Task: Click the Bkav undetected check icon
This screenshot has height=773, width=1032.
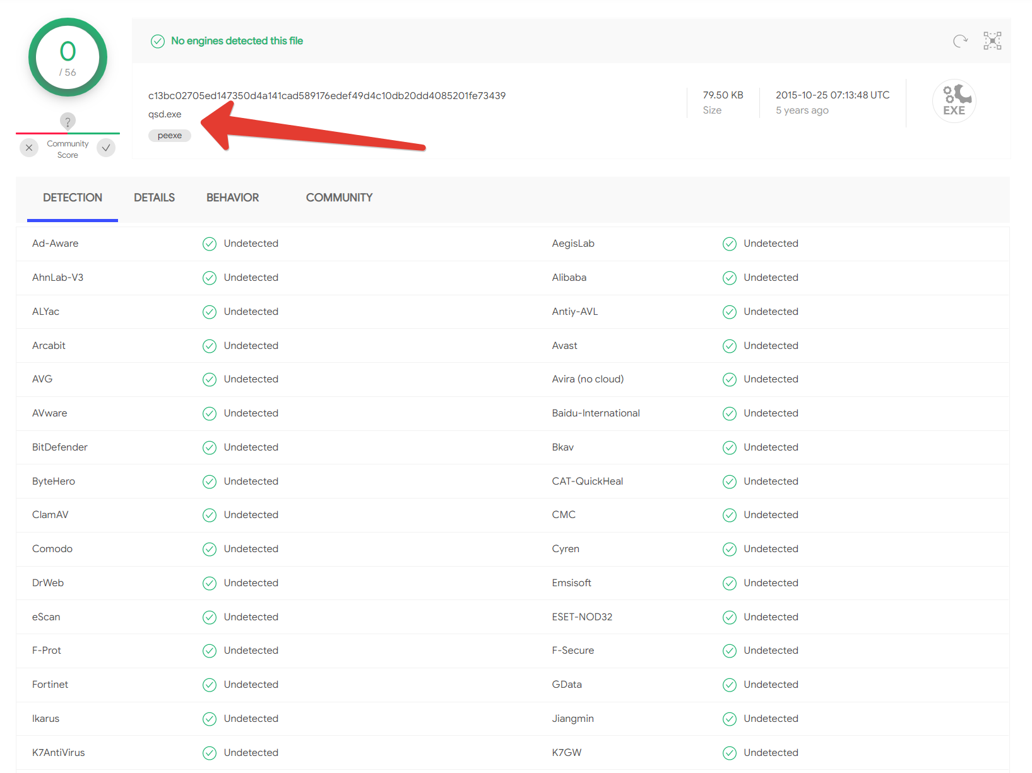Action: click(730, 447)
